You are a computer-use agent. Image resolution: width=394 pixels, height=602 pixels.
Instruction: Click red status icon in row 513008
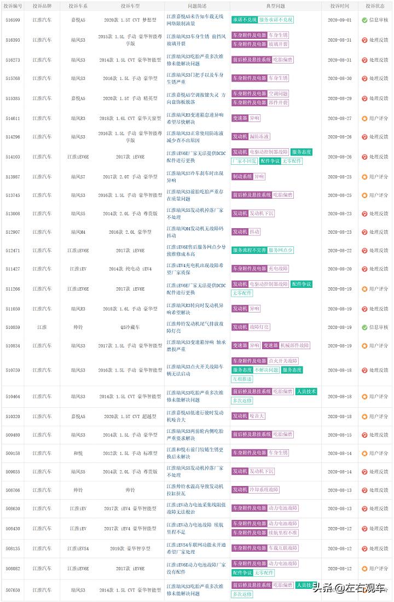[x=364, y=213]
